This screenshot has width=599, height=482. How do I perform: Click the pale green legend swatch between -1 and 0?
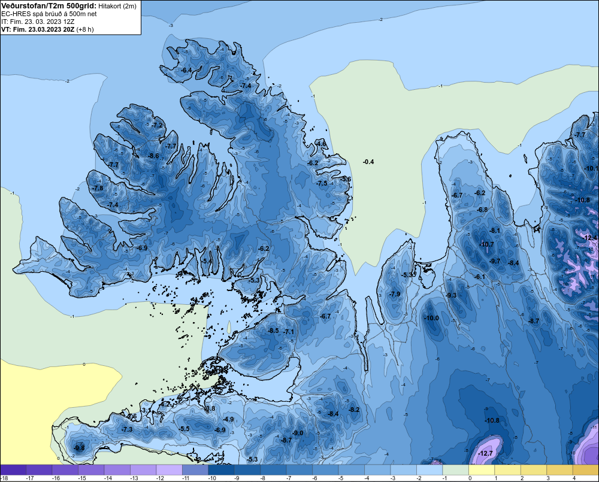pyautogui.click(x=456, y=470)
